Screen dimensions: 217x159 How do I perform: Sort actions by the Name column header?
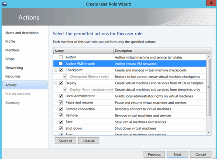click(83, 51)
